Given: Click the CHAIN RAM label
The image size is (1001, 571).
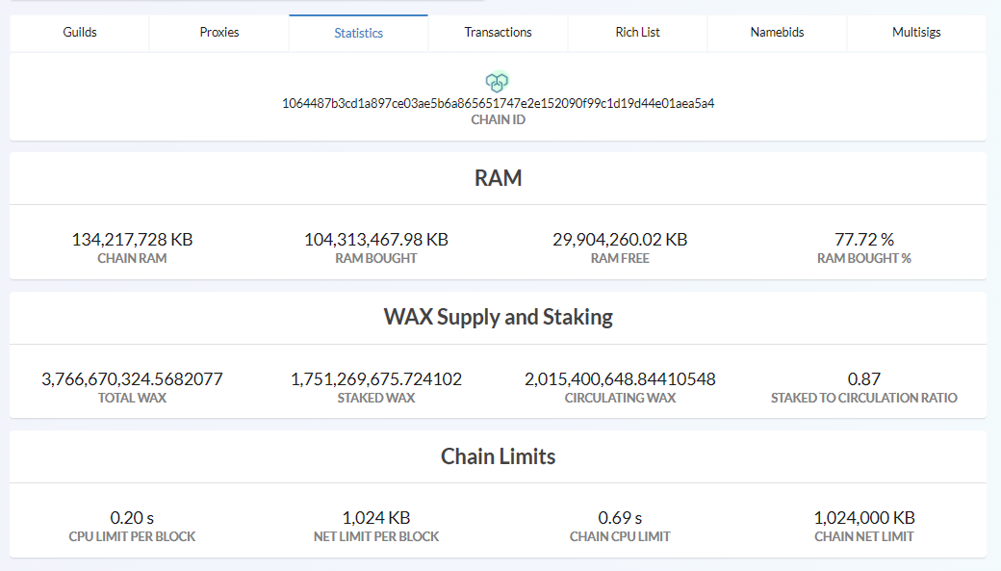Looking at the screenshot, I should coord(132,259).
